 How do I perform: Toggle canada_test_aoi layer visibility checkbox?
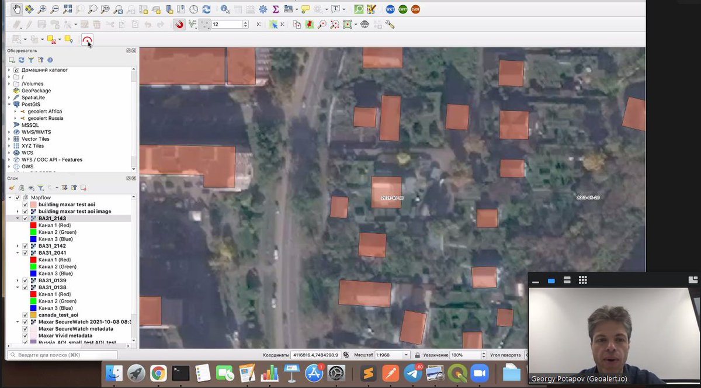click(25, 315)
